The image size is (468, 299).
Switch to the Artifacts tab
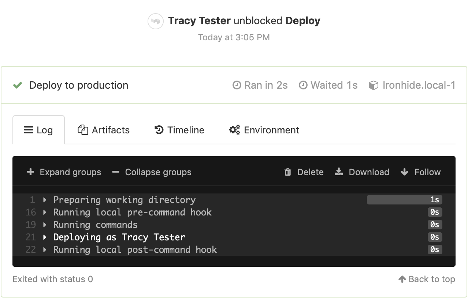pos(104,130)
